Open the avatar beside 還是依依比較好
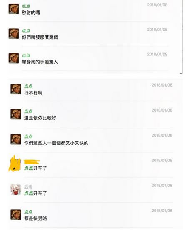 (x=16, y=114)
